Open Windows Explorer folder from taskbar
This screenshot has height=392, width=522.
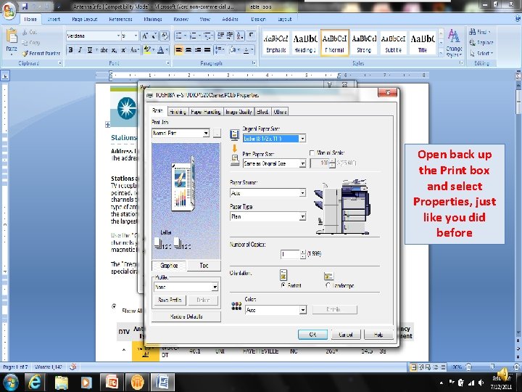click(62, 383)
